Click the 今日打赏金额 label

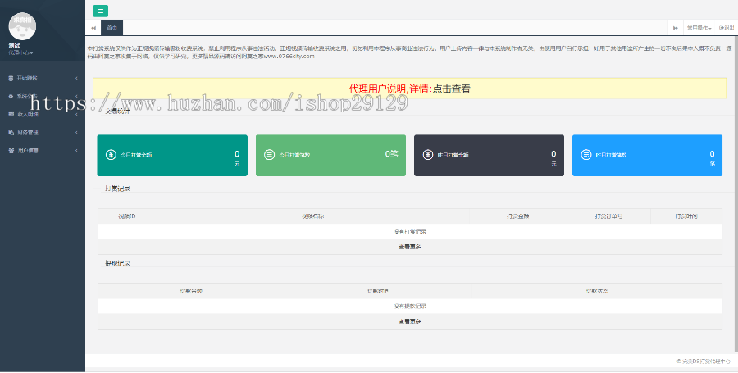pyautogui.click(x=136, y=155)
